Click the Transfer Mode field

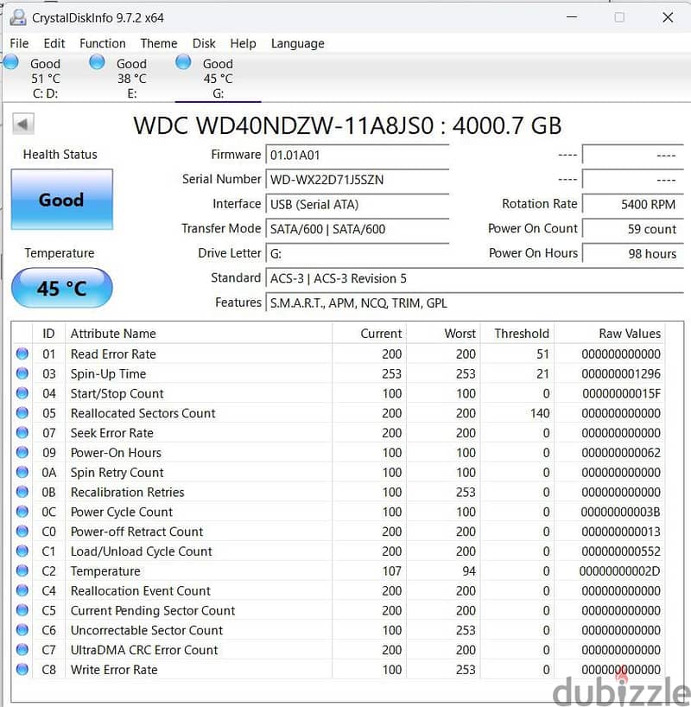358,229
